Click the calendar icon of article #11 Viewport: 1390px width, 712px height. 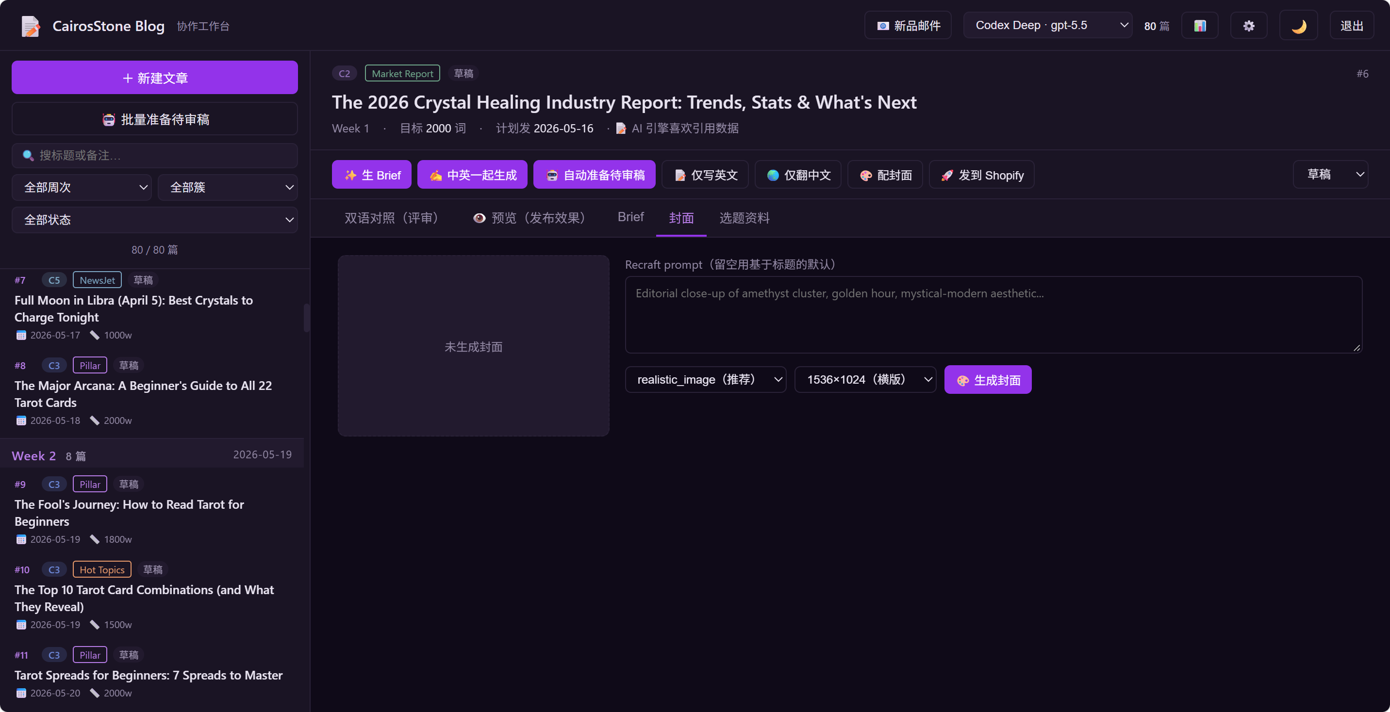point(21,693)
